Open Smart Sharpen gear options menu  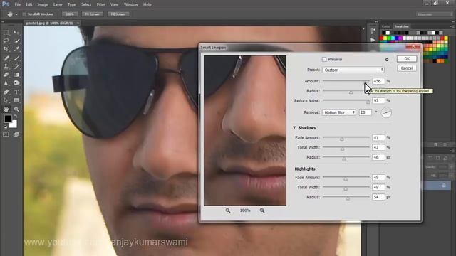[387, 60]
